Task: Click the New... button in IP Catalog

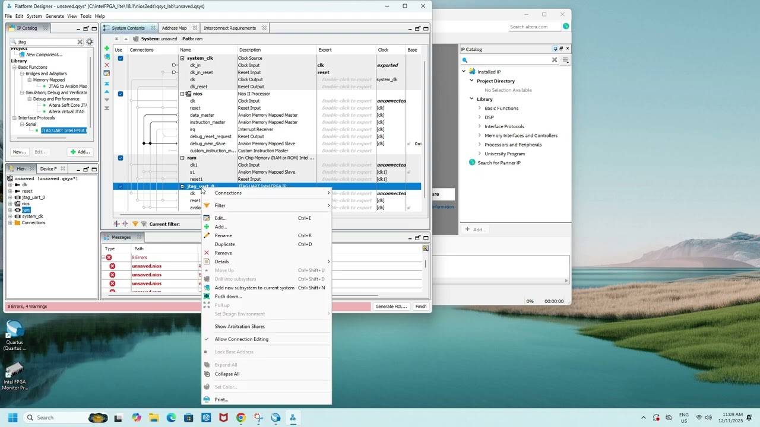Action: click(x=19, y=152)
